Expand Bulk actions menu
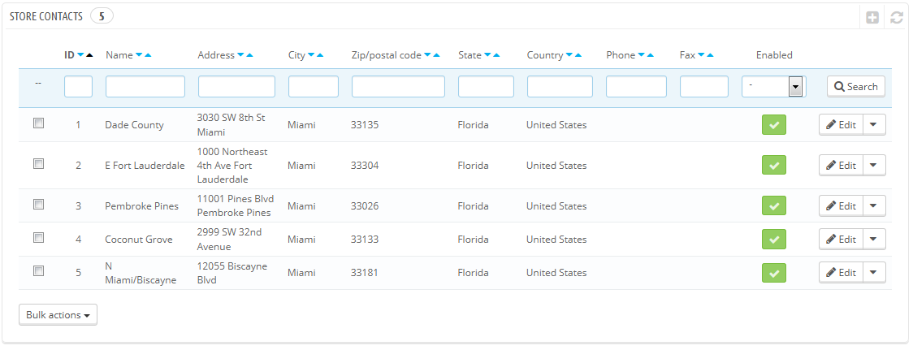The image size is (913, 350). [58, 314]
